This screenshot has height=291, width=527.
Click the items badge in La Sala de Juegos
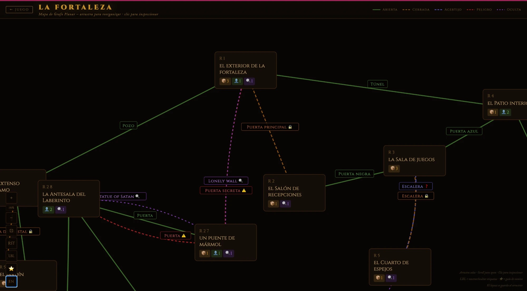coord(394,168)
